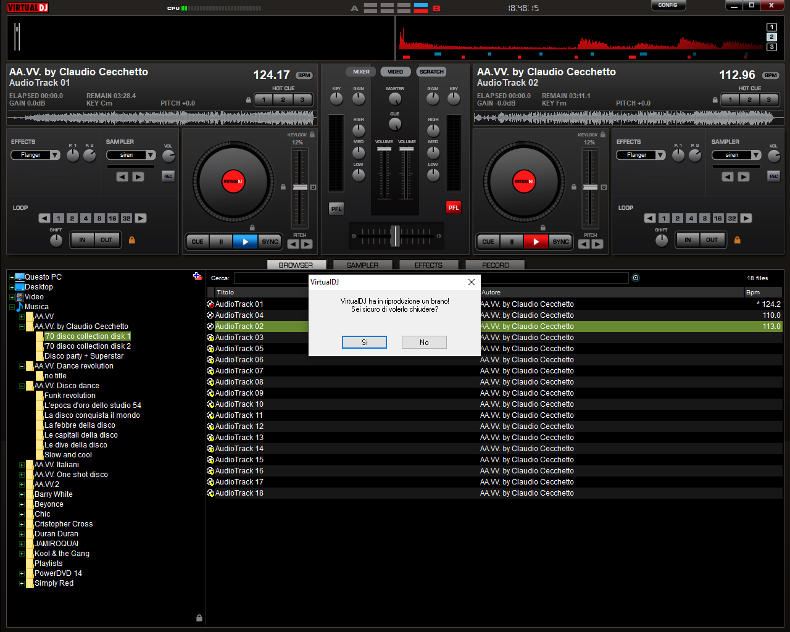The height and width of the screenshot is (632, 790).
Task: Open the BROWSER tab
Action: [x=296, y=265]
